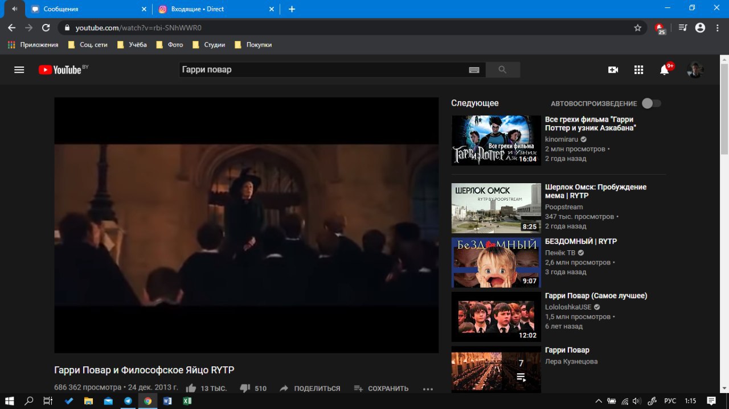Select the muted-audio active YouTube tab
Image resolution: width=729 pixels, height=409 pixels.
[14, 9]
